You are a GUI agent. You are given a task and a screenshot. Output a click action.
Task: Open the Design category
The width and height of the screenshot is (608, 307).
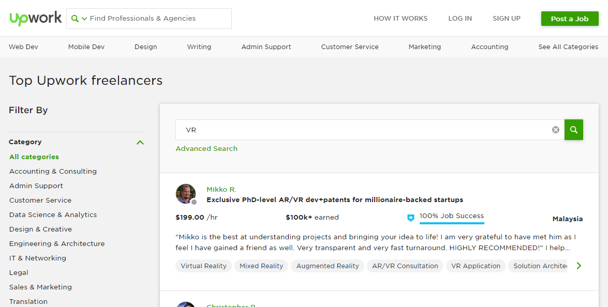(146, 47)
